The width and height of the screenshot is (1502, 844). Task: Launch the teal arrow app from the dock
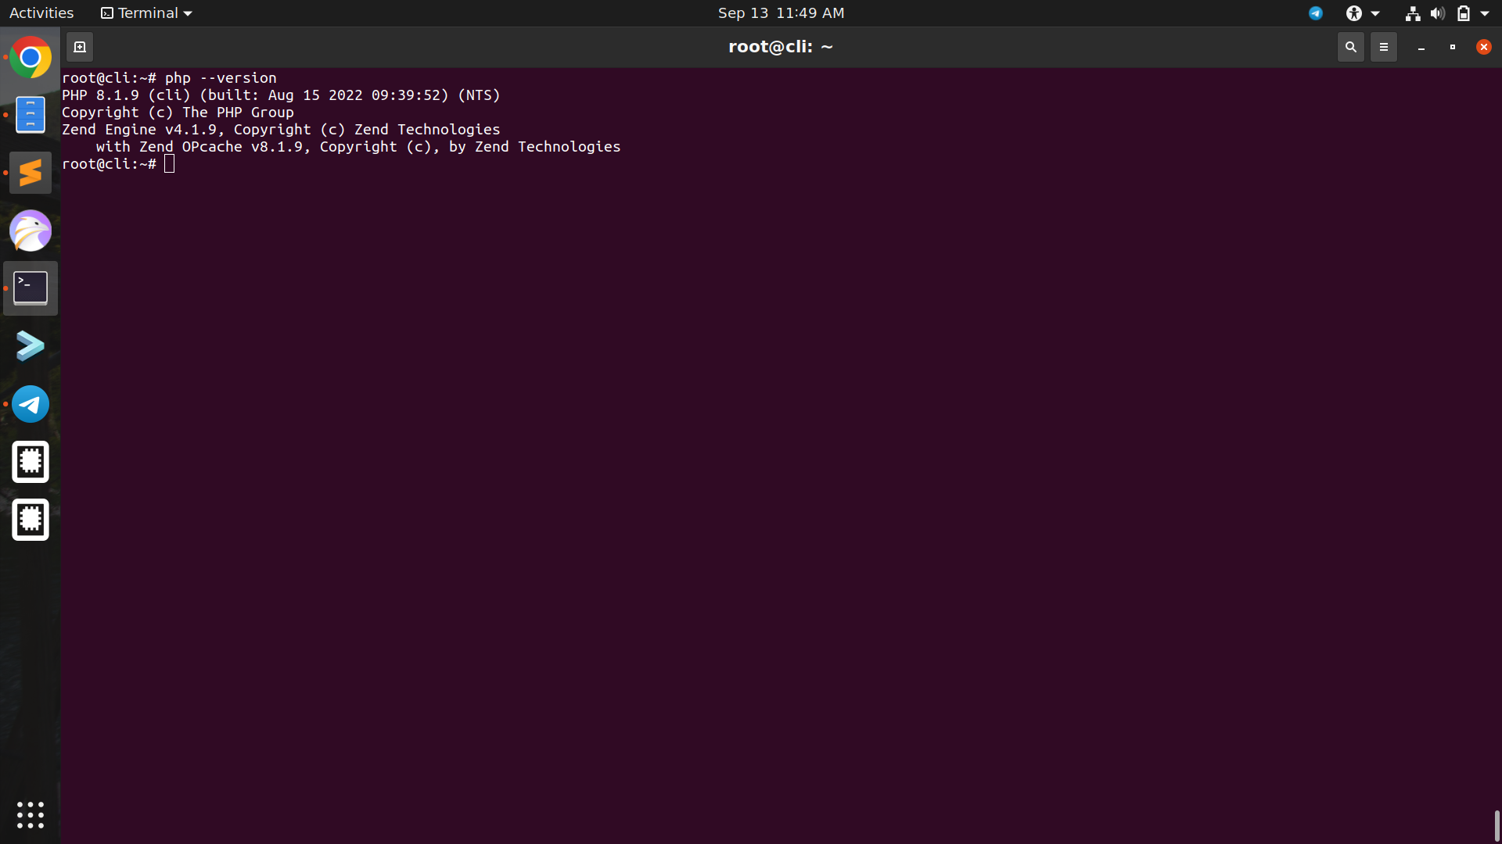(x=31, y=345)
